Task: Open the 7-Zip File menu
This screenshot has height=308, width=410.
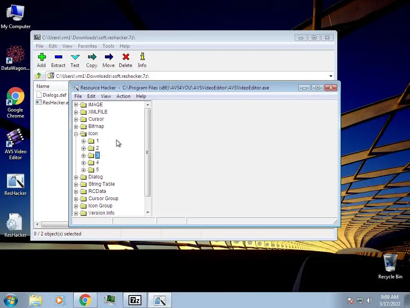Action: coord(40,46)
